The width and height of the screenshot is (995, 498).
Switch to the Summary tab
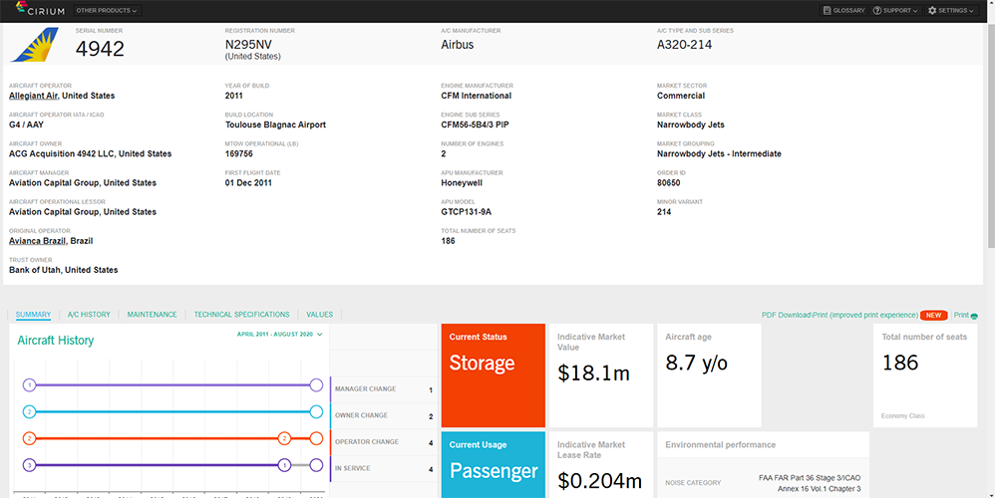click(x=33, y=315)
